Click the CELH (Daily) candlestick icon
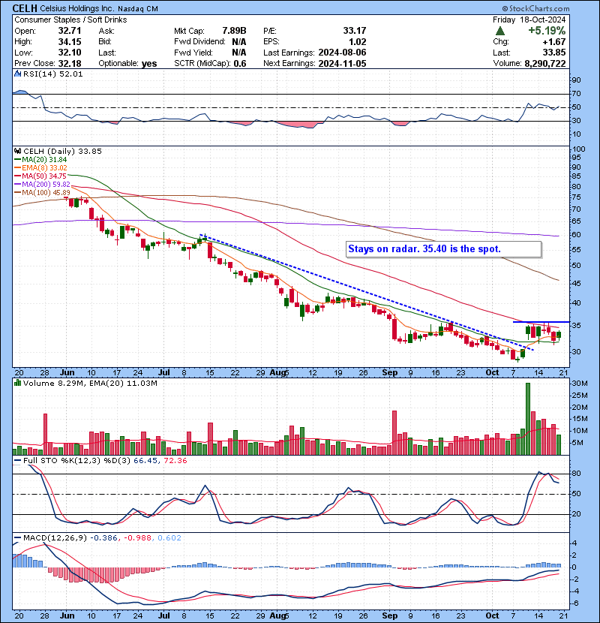This screenshot has height=623, width=600. click(x=17, y=151)
